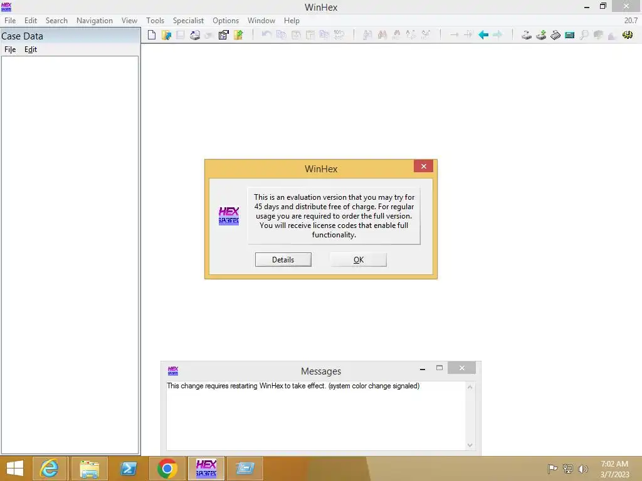Open the Case Data Edit menu
The image size is (642, 481).
click(x=31, y=49)
